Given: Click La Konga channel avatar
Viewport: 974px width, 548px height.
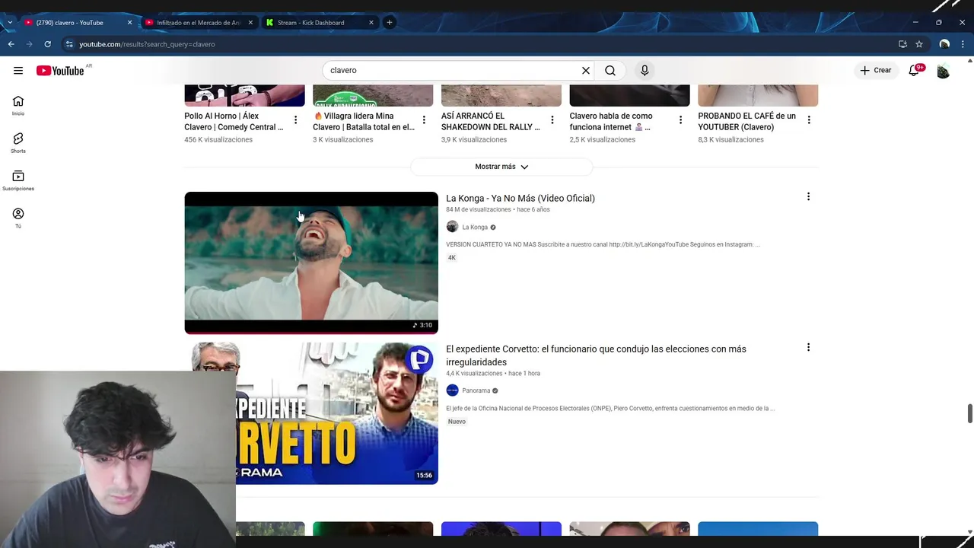Looking at the screenshot, I should click(452, 227).
